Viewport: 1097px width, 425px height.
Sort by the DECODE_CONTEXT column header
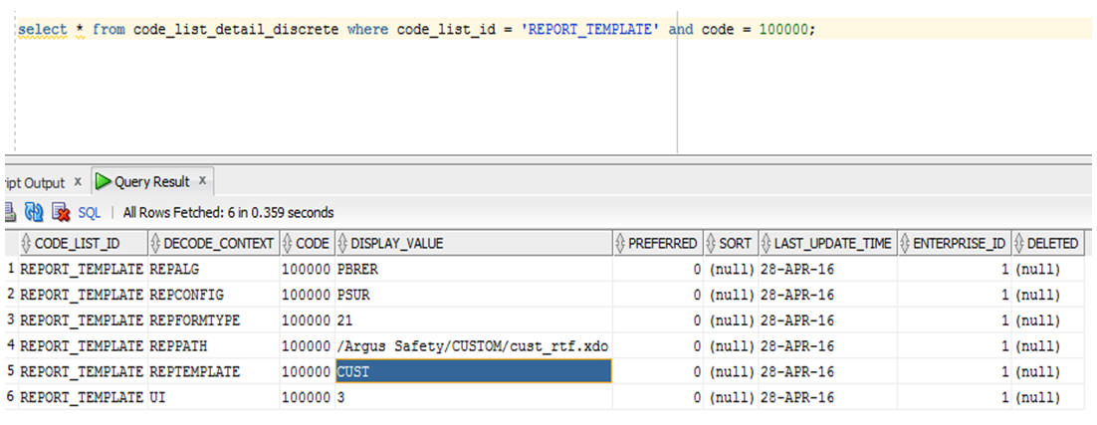click(213, 243)
